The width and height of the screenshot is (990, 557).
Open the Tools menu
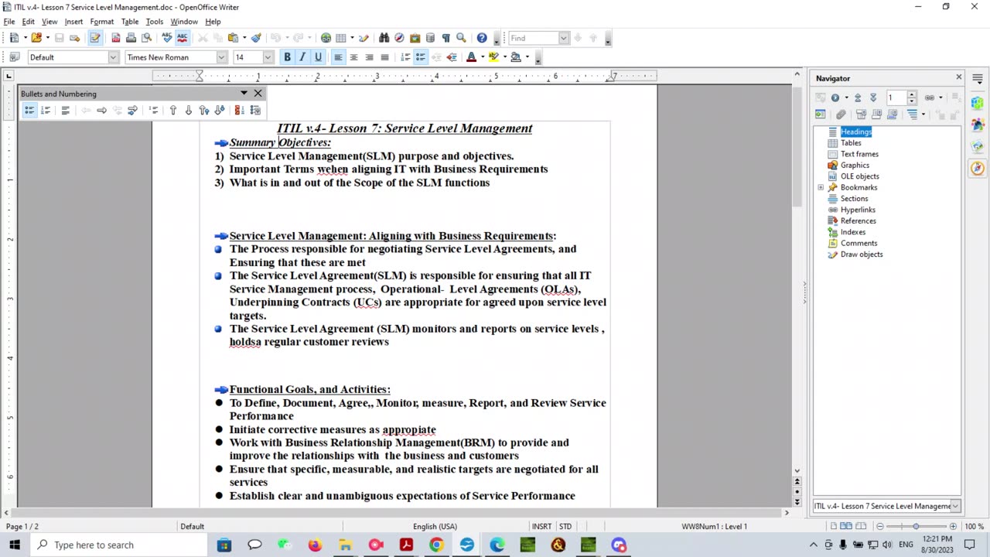[x=155, y=22]
